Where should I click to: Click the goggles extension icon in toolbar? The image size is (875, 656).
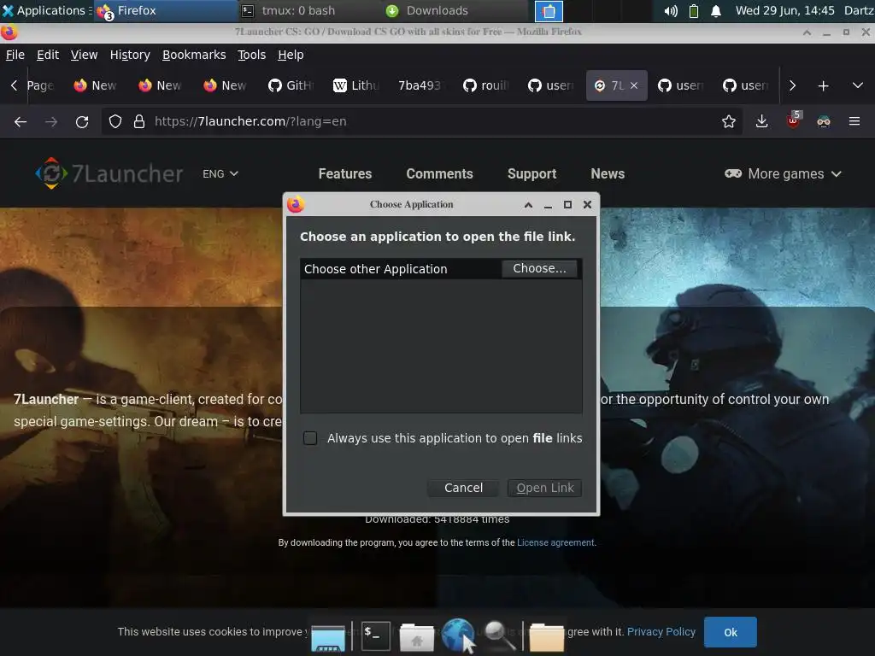pyautogui.click(x=824, y=121)
